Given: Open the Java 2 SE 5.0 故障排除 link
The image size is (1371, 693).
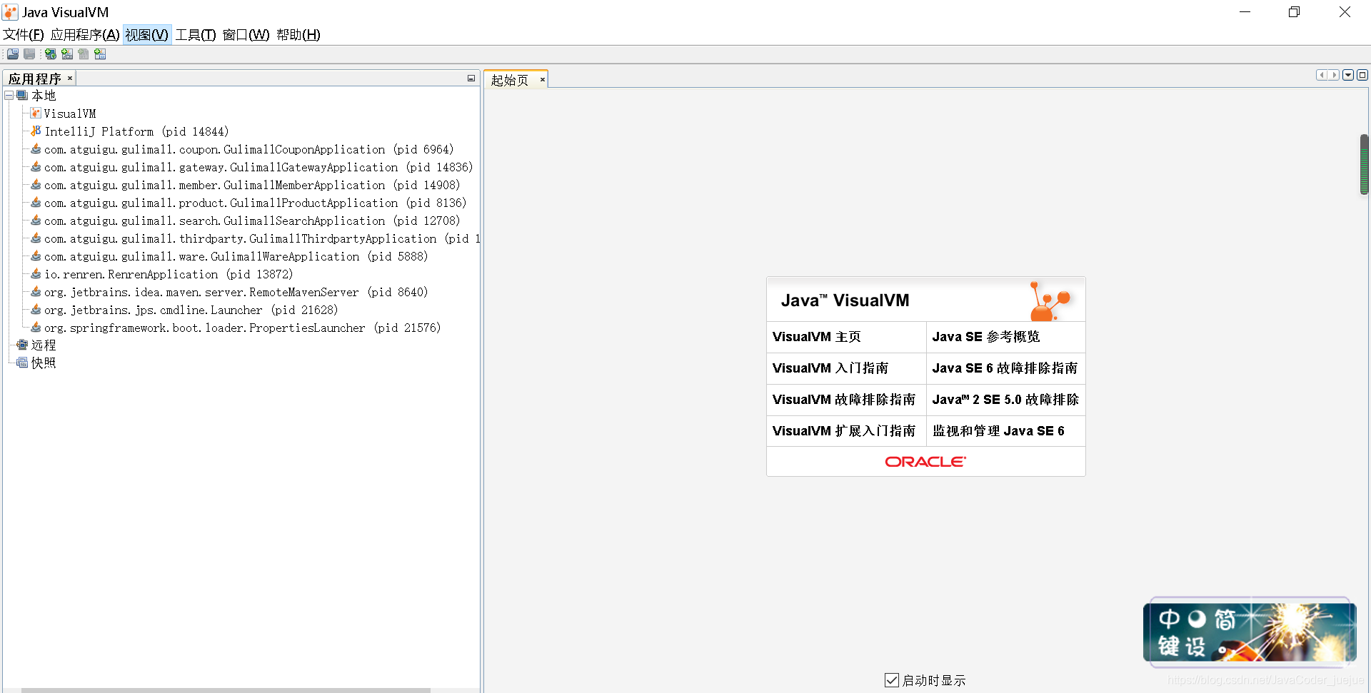Looking at the screenshot, I should tap(1005, 400).
